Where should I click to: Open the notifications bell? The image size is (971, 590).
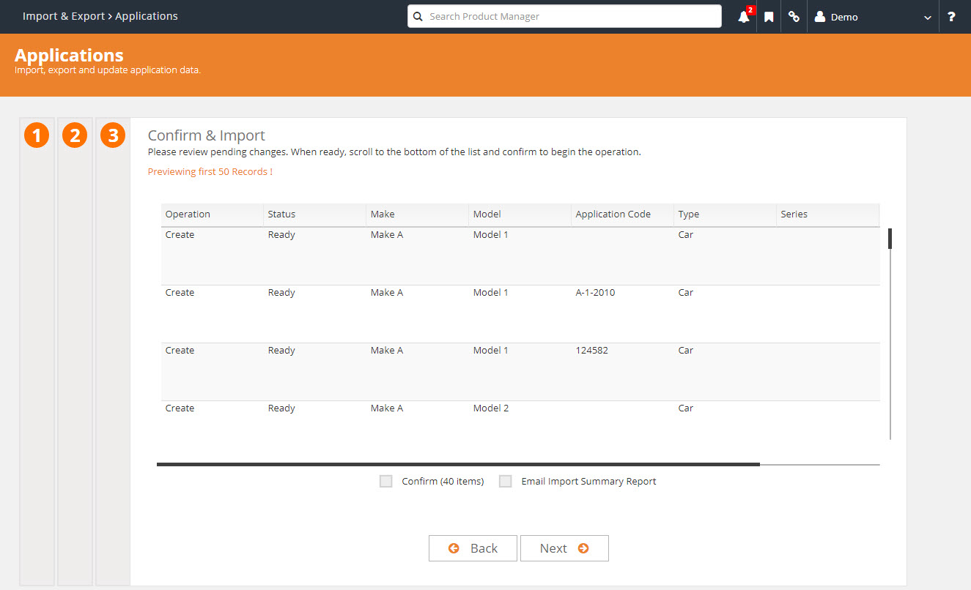pos(744,17)
